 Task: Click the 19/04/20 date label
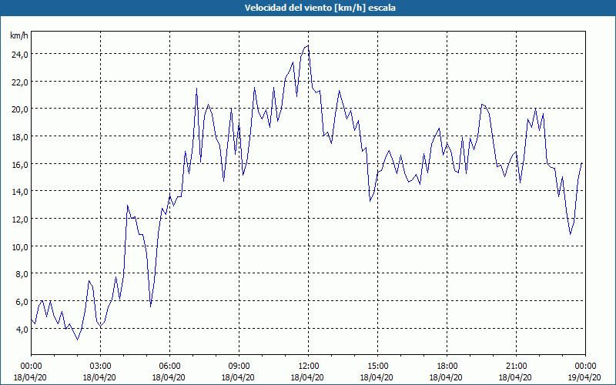[x=585, y=377]
